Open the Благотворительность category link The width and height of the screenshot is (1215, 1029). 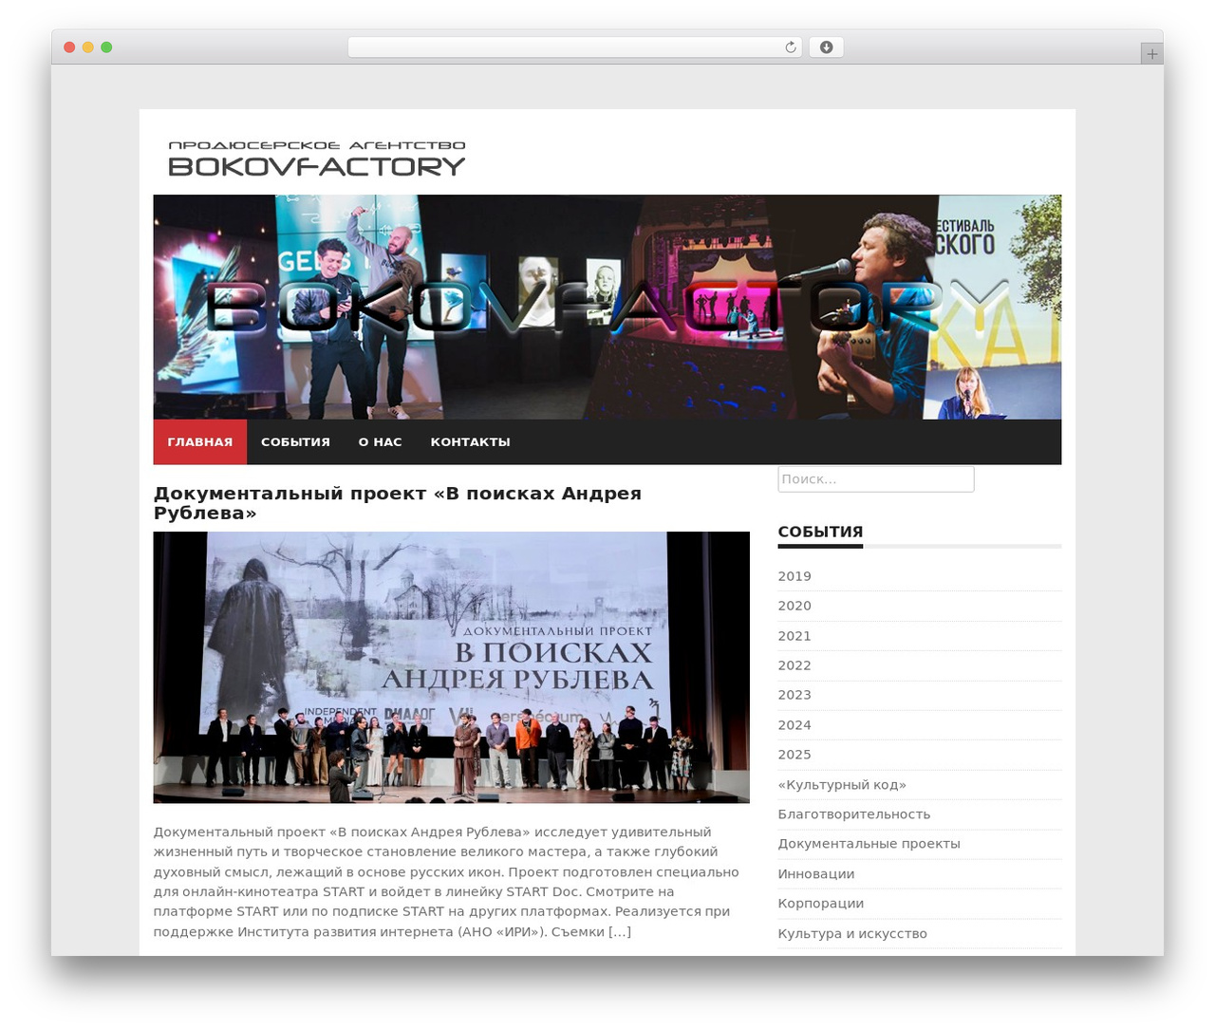click(x=854, y=814)
